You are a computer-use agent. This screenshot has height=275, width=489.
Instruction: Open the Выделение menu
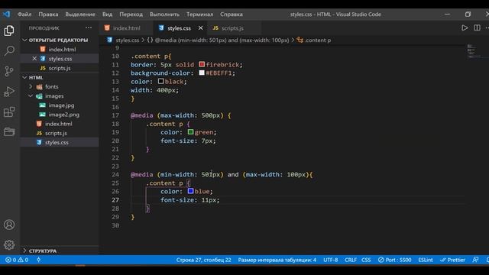click(x=80, y=15)
